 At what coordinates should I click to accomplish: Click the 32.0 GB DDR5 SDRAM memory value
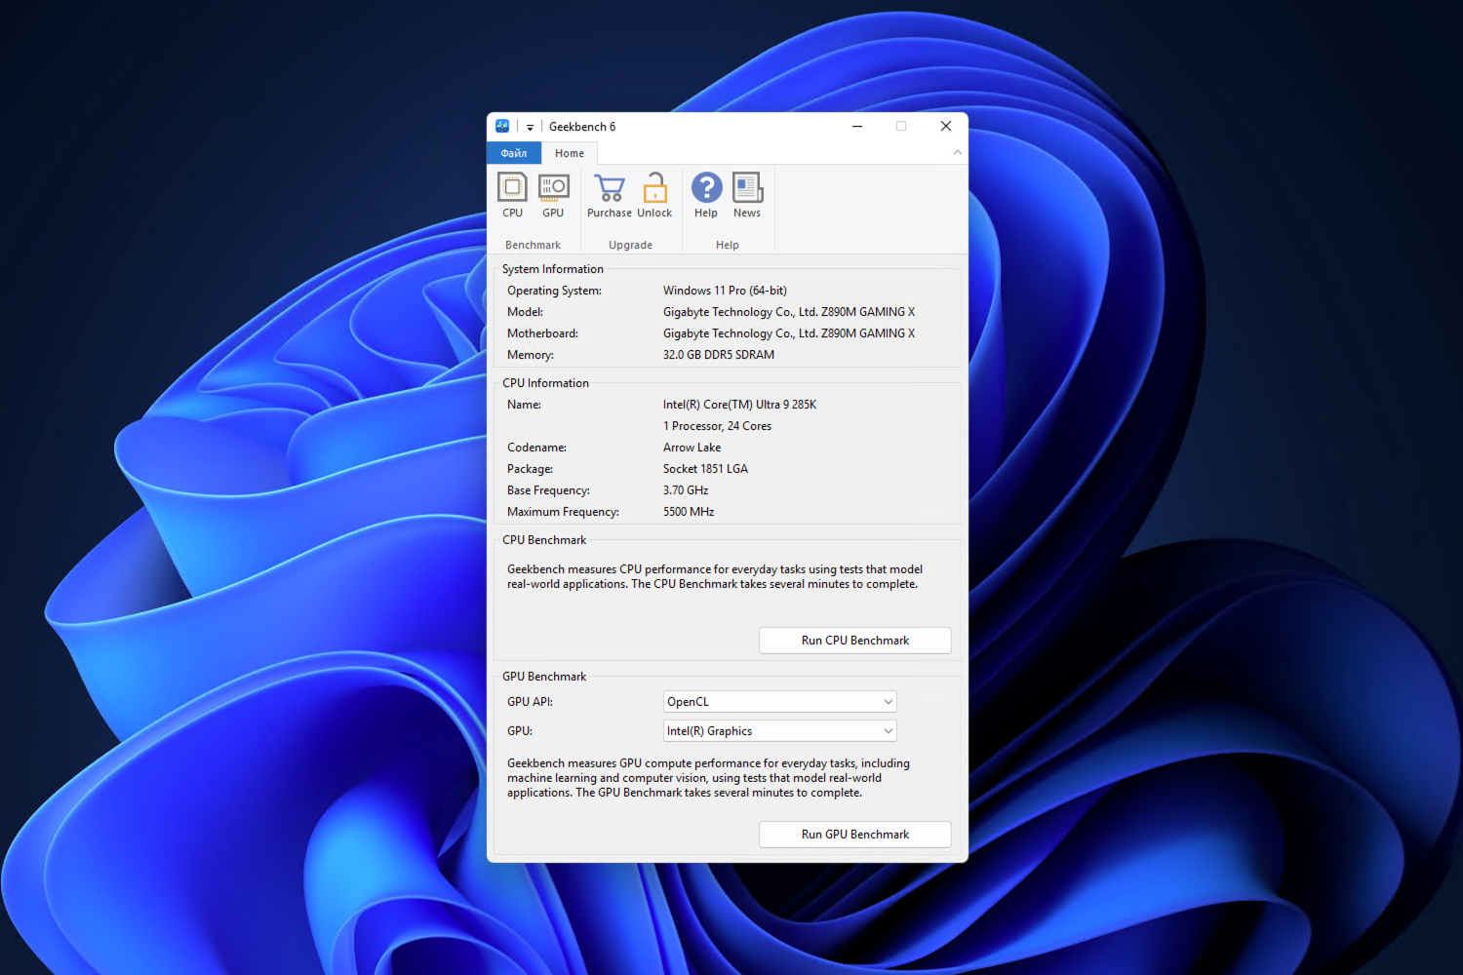point(719,355)
